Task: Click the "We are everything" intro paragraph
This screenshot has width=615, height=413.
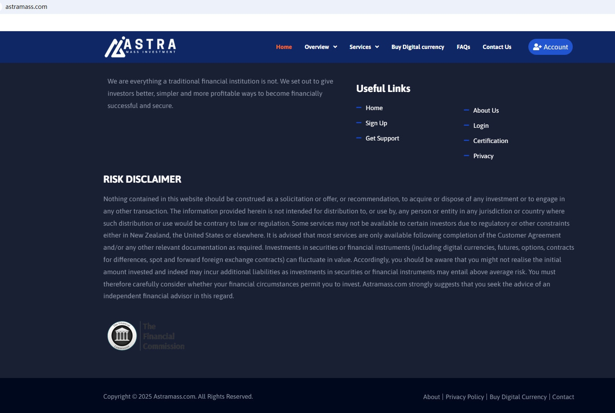Action: click(x=220, y=94)
